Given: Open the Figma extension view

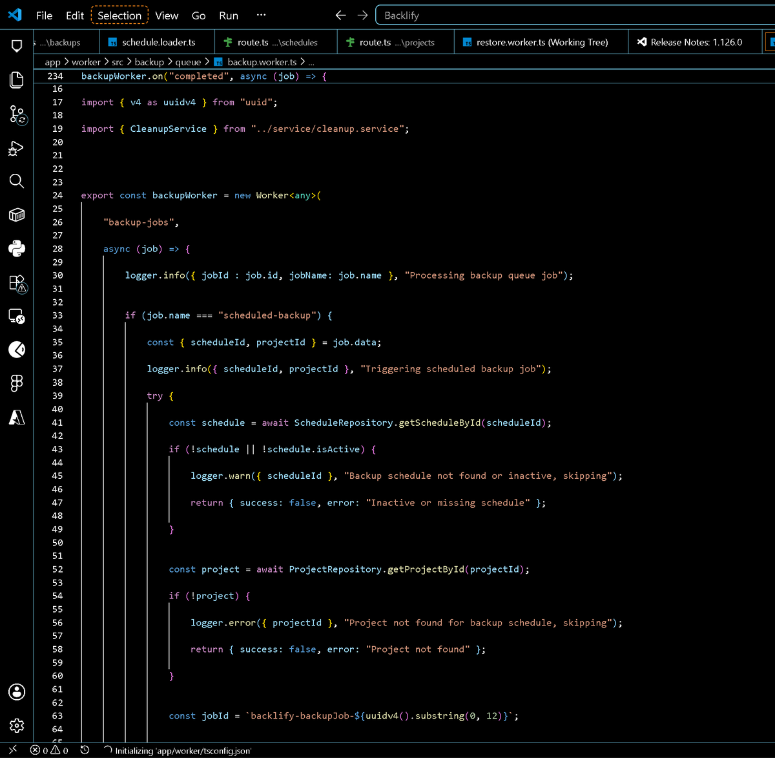Looking at the screenshot, I should coord(17,383).
